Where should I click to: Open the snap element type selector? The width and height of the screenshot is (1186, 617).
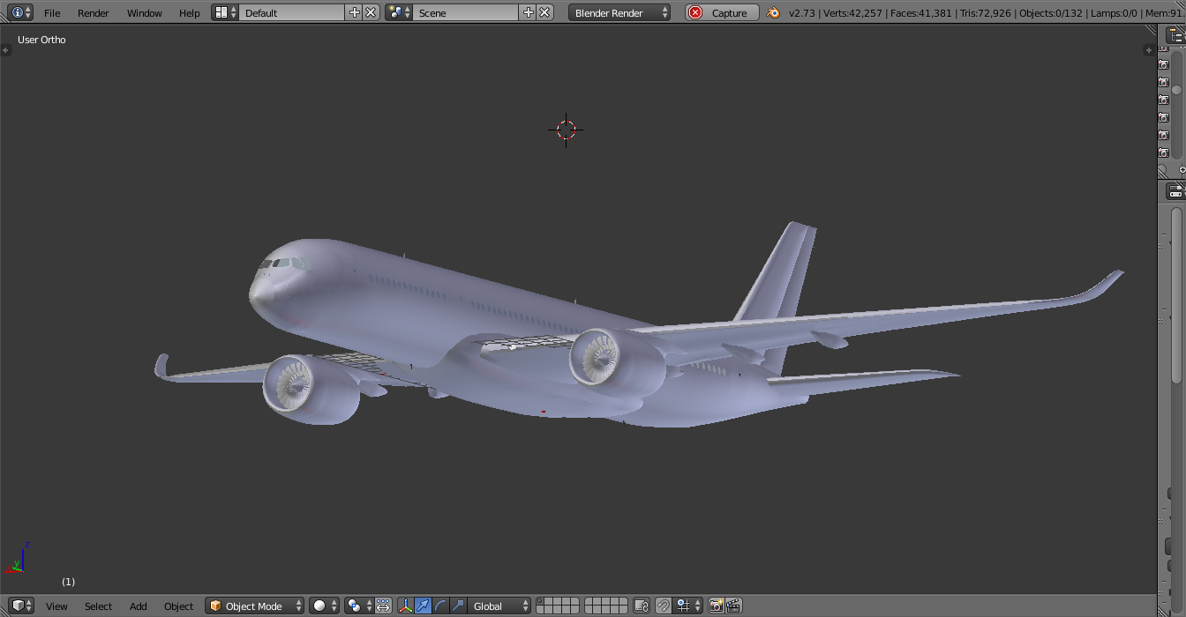coord(688,606)
